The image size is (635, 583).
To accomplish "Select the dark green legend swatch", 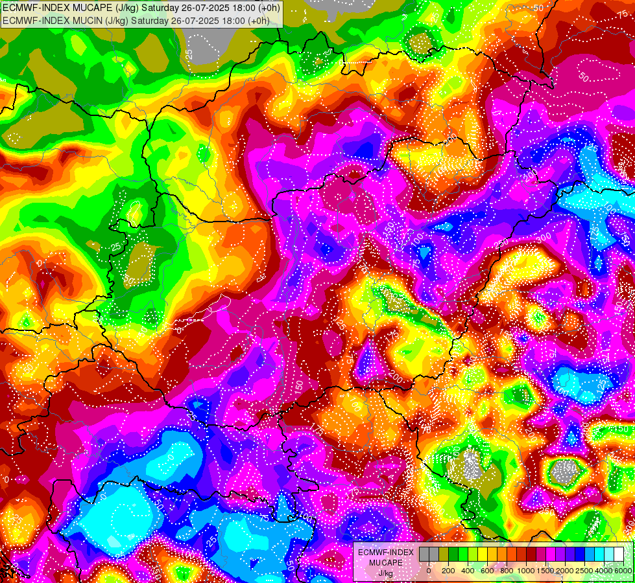I will click(453, 554).
